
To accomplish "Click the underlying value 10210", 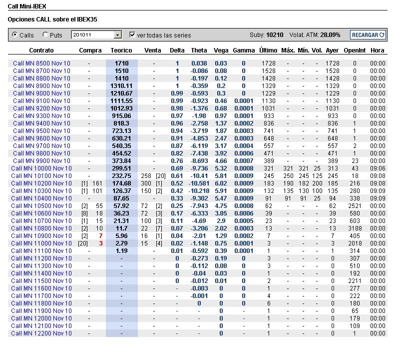I will 275,35.
